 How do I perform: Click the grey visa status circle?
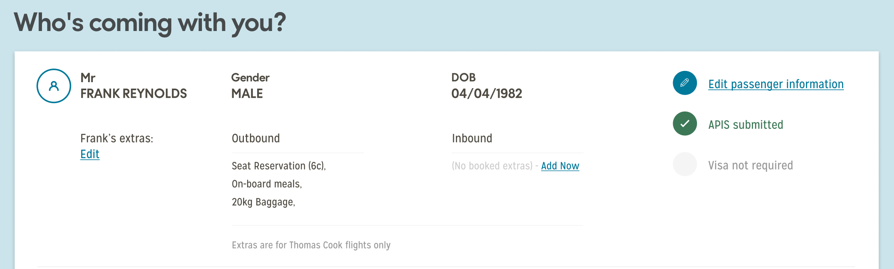[685, 164]
